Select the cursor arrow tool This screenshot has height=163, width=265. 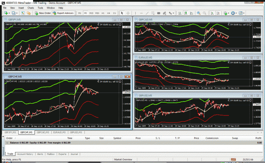122,13
